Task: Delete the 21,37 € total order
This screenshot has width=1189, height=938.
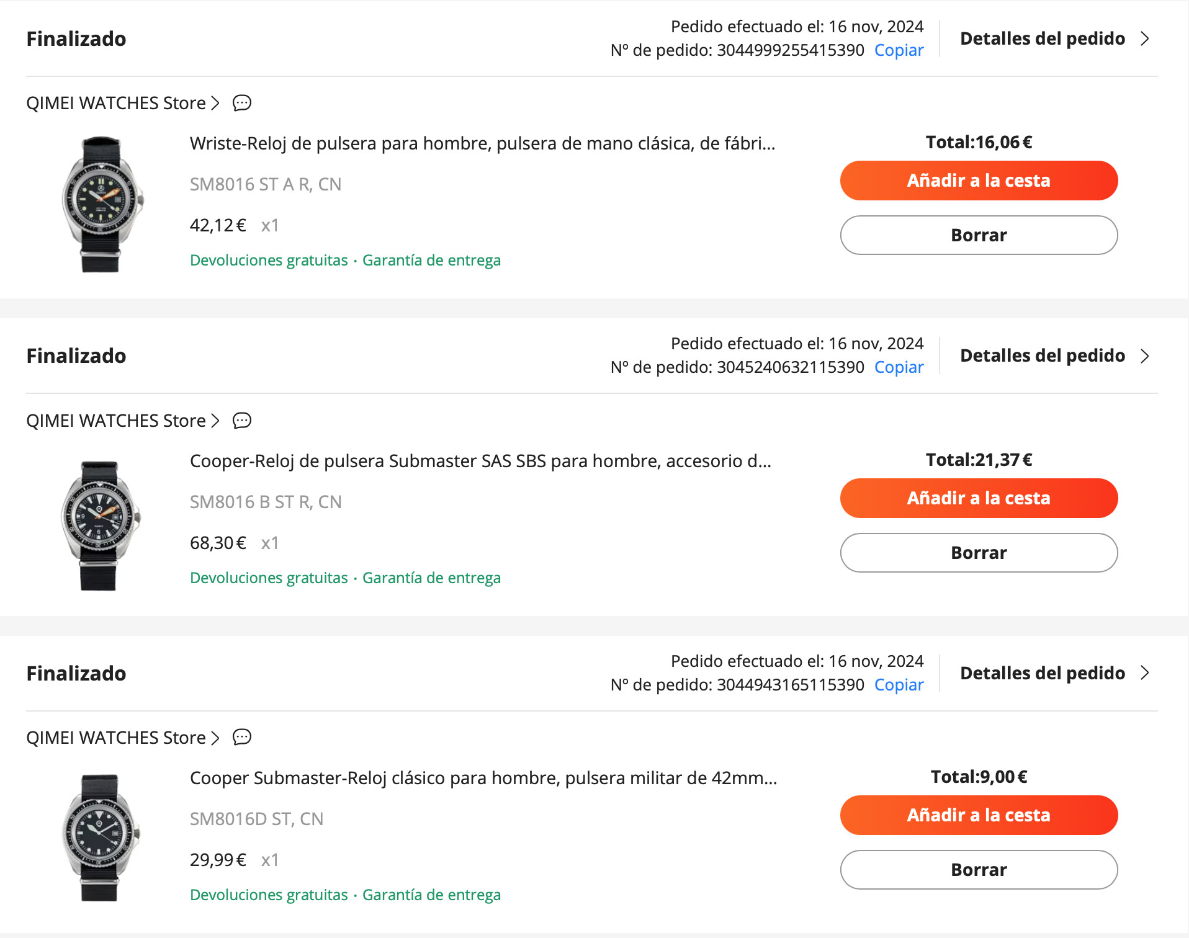Action: (x=979, y=553)
